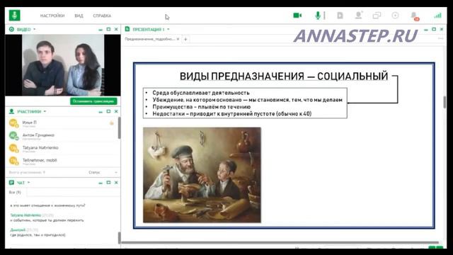Maximize the Чат panel
Image resolution: width=453 pixels, height=255 pixels.
click(108, 183)
